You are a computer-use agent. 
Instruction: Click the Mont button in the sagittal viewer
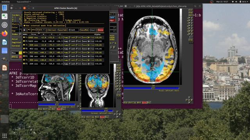tap(54, 109)
